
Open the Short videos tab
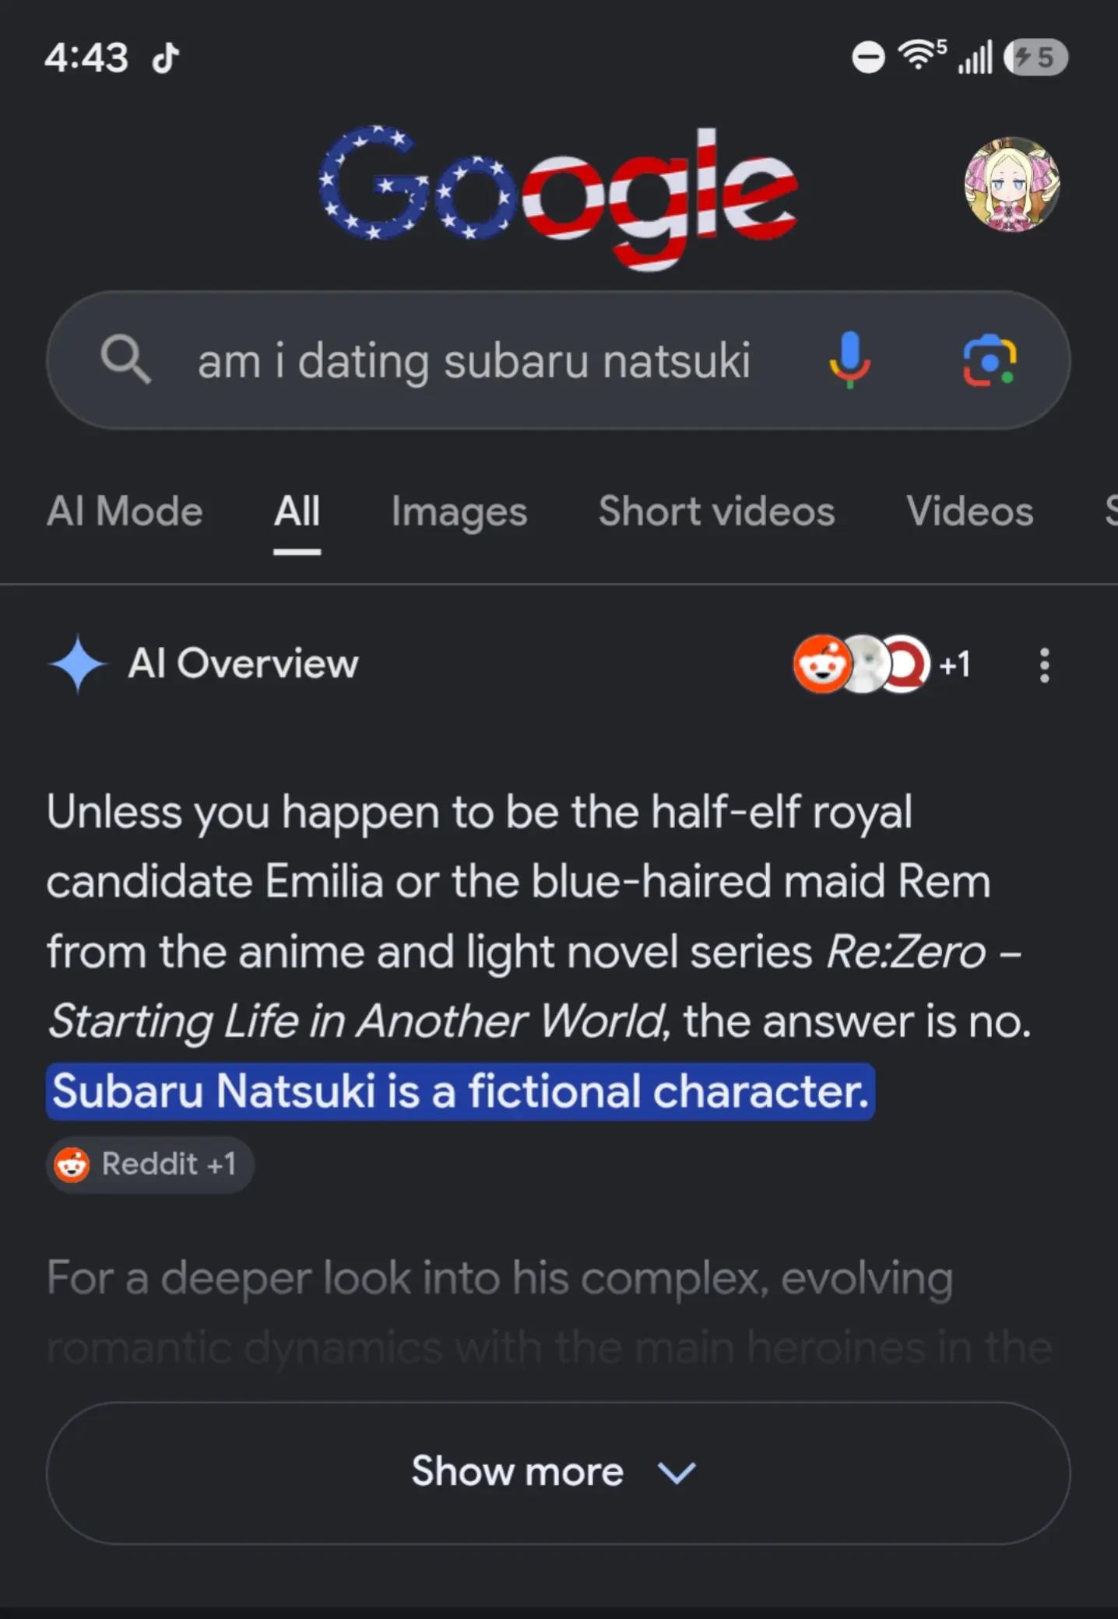[716, 512]
